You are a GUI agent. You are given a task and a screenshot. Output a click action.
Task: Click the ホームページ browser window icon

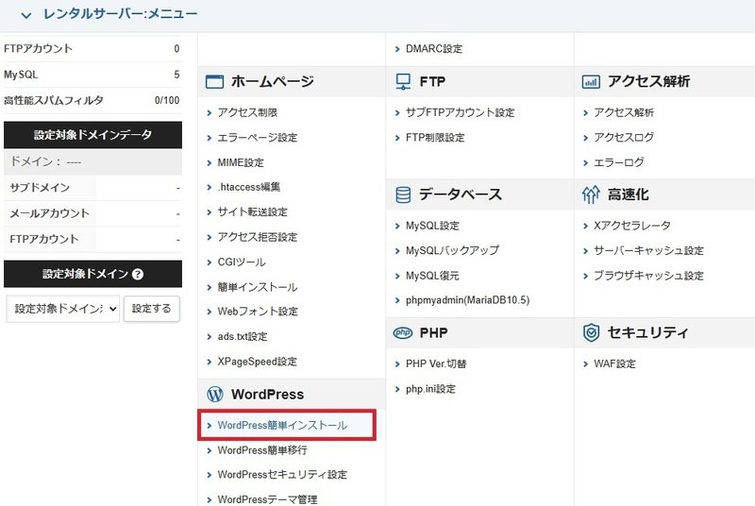pos(214,81)
